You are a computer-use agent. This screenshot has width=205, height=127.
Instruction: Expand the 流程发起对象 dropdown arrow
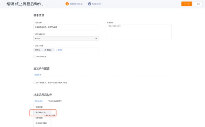point(96,38)
